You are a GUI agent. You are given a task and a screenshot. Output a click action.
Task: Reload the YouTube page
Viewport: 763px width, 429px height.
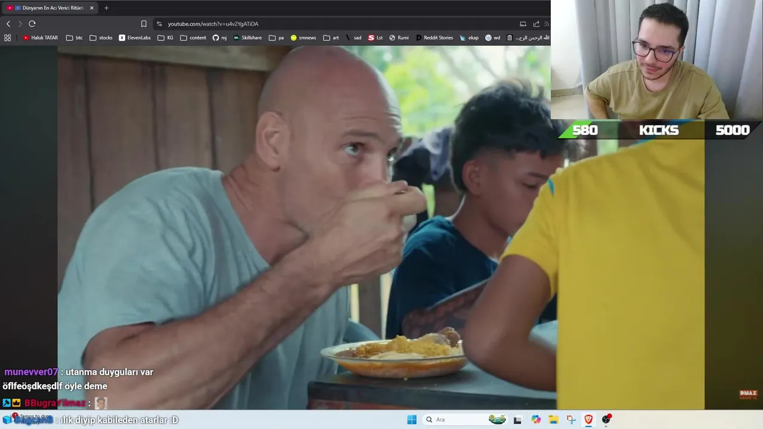32,24
